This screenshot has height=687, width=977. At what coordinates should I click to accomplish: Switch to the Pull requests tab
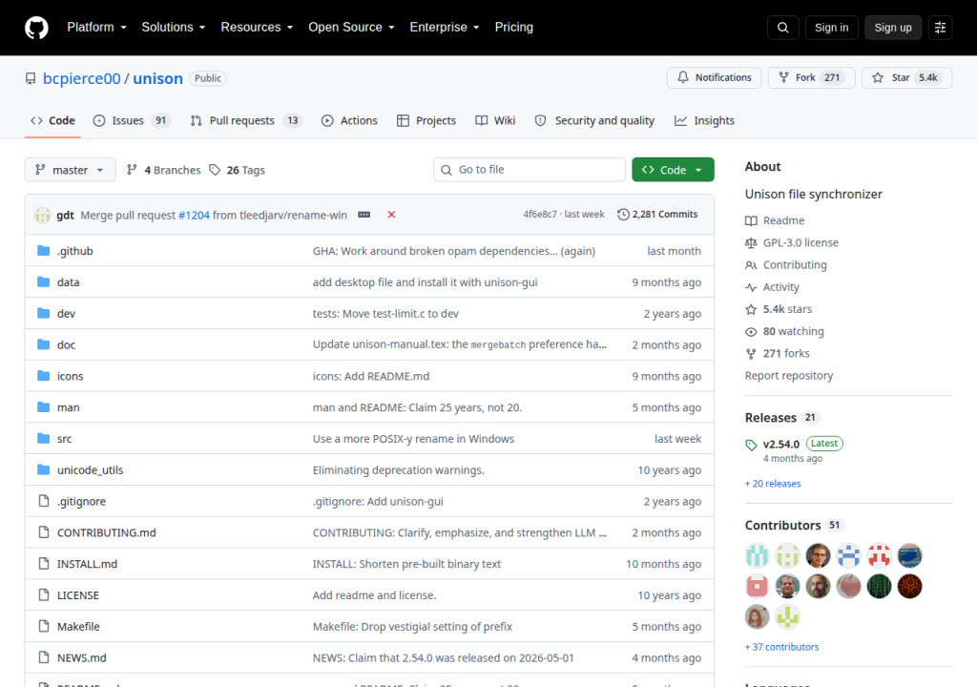tap(245, 120)
